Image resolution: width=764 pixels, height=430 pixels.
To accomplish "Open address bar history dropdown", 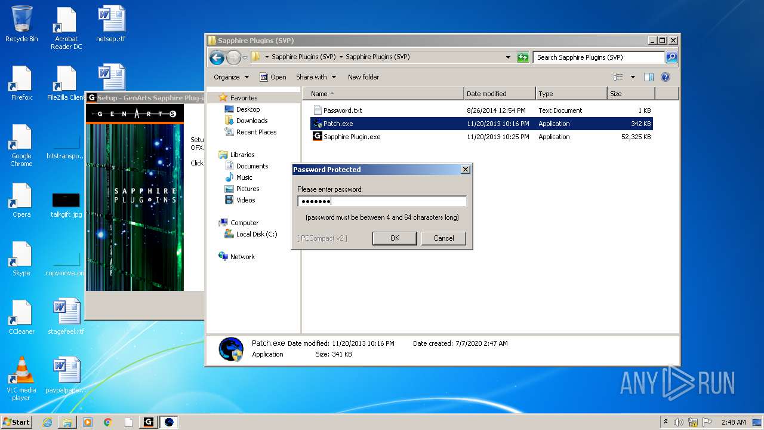I will pyautogui.click(x=508, y=57).
